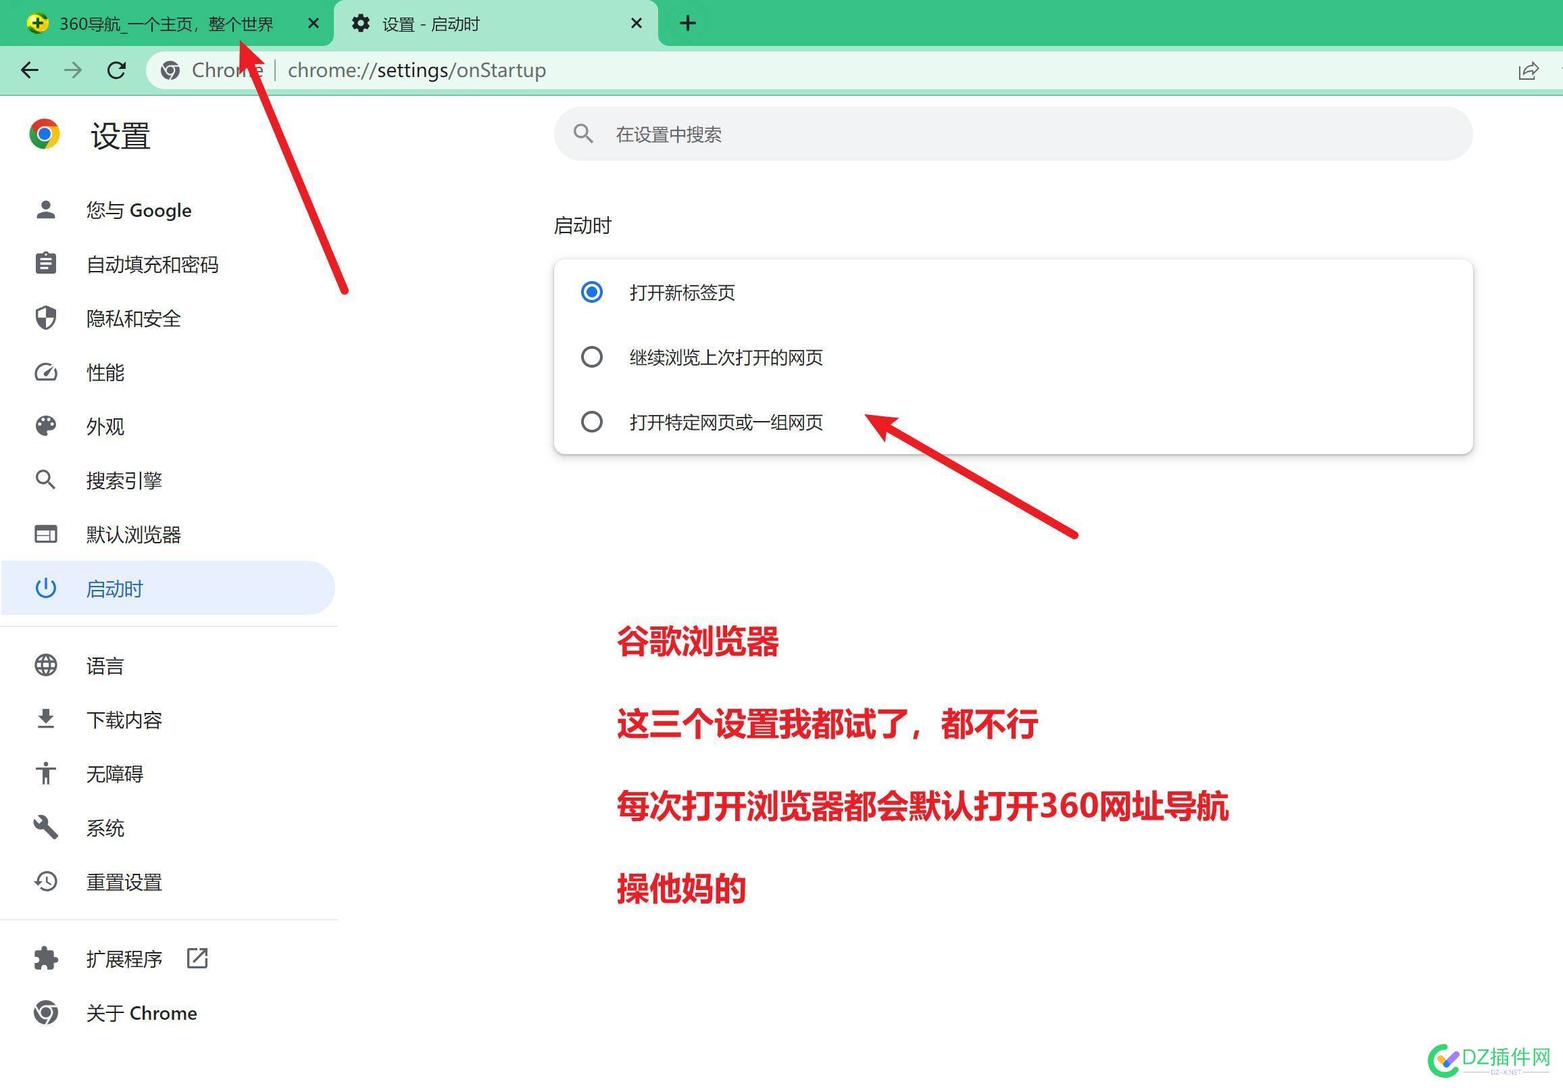This screenshot has width=1563, height=1088.
Task: Select 启动时 in sidebar
Action: click(x=168, y=588)
